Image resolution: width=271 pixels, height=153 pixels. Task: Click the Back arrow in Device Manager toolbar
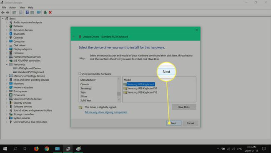pyautogui.click(x=3, y=13)
